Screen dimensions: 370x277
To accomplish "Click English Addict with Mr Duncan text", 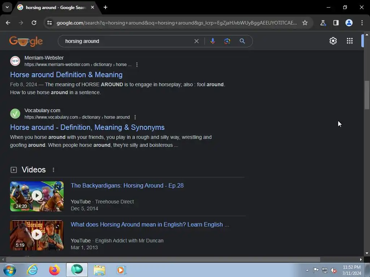I will coord(129,241).
